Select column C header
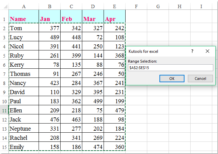 tap(71, 6)
